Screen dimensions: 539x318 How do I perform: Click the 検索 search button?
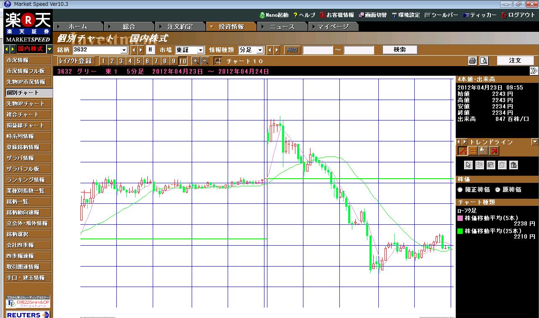(400, 49)
